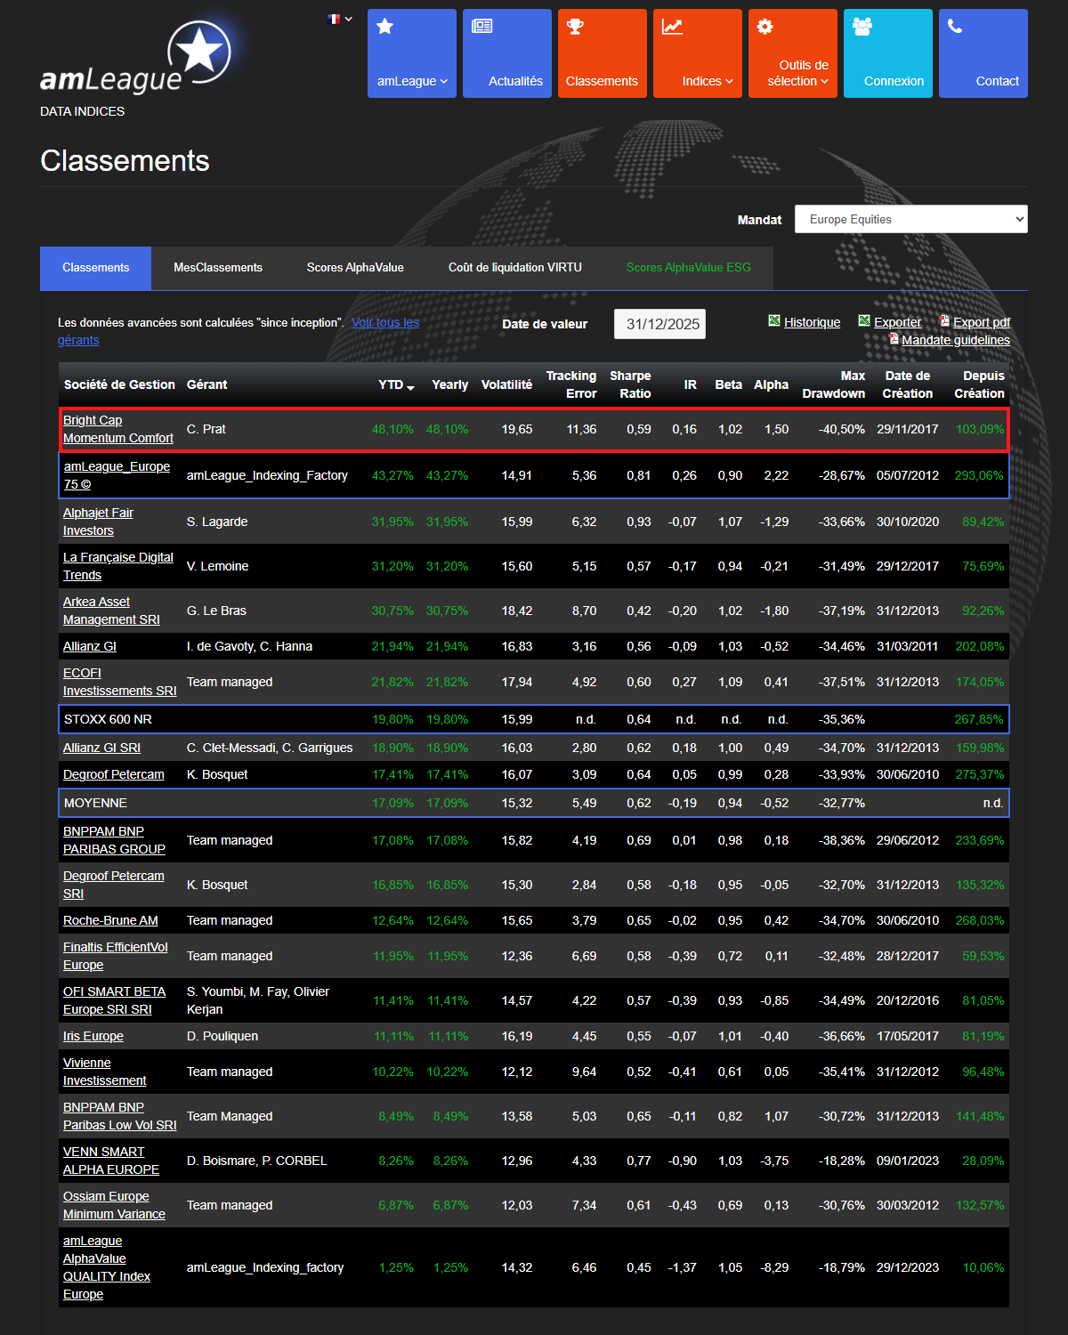Open the Allianz GI SRI link
Viewport: 1068px width, 1335px height.
(101, 748)
